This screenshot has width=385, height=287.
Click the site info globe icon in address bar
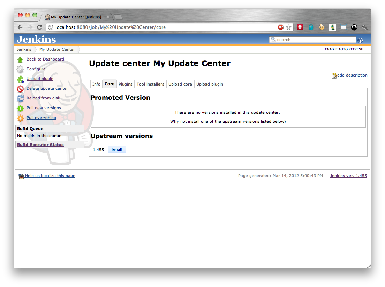pyautogui.click(x=51, y=27)
